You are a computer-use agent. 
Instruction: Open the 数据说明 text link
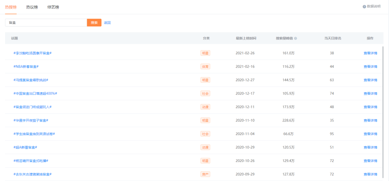pos(374,7)
